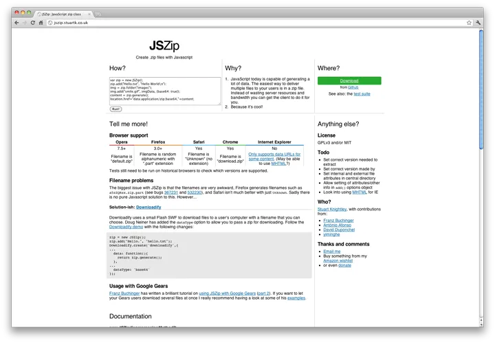Open the Github link under Download
The image size is (495, 343).
(353, 87)
